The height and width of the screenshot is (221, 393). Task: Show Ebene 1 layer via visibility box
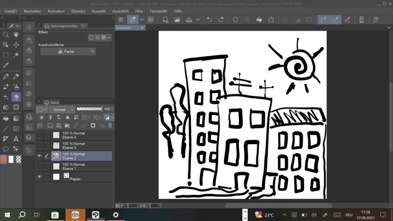[x=40, y=166]
